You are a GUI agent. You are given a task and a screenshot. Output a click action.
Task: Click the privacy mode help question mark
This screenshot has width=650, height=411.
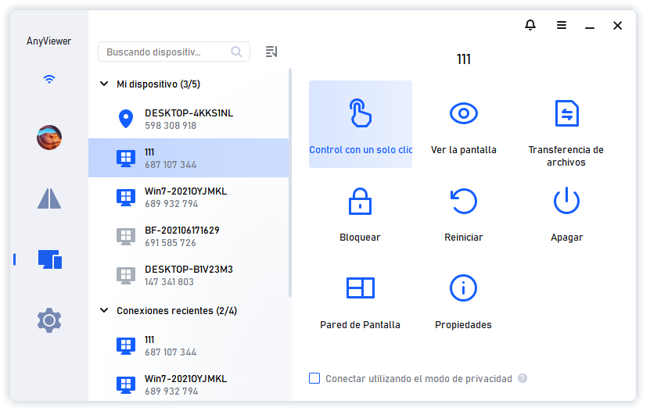click(523, 378)
